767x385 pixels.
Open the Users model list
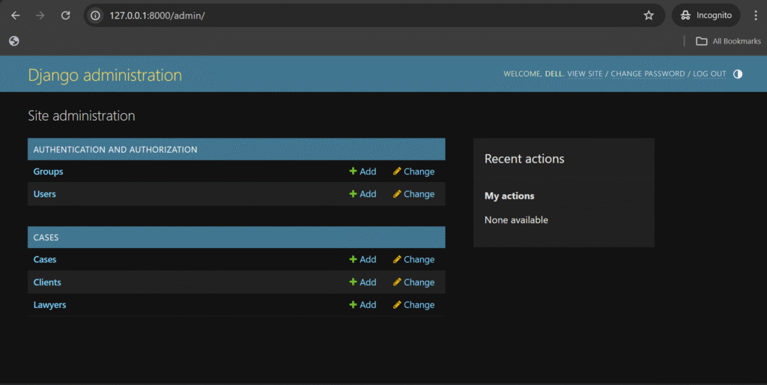click(44, 194)
